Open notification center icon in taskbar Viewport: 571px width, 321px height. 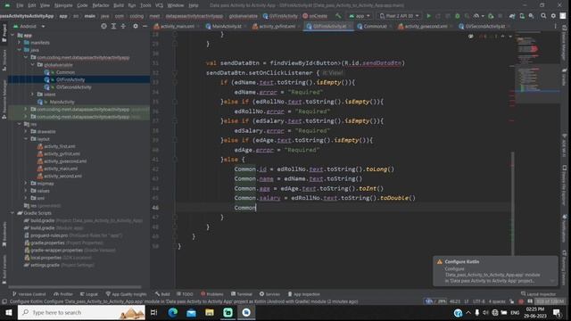557,312
